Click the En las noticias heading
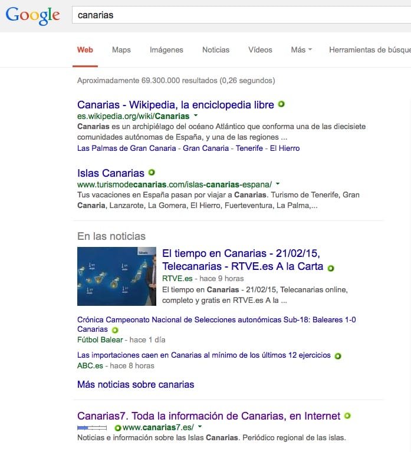The height and width of the screenshot is (452, 411). pyautogui.click(x=111, y=236)
